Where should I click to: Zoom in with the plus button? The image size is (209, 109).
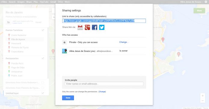[203, 96]
